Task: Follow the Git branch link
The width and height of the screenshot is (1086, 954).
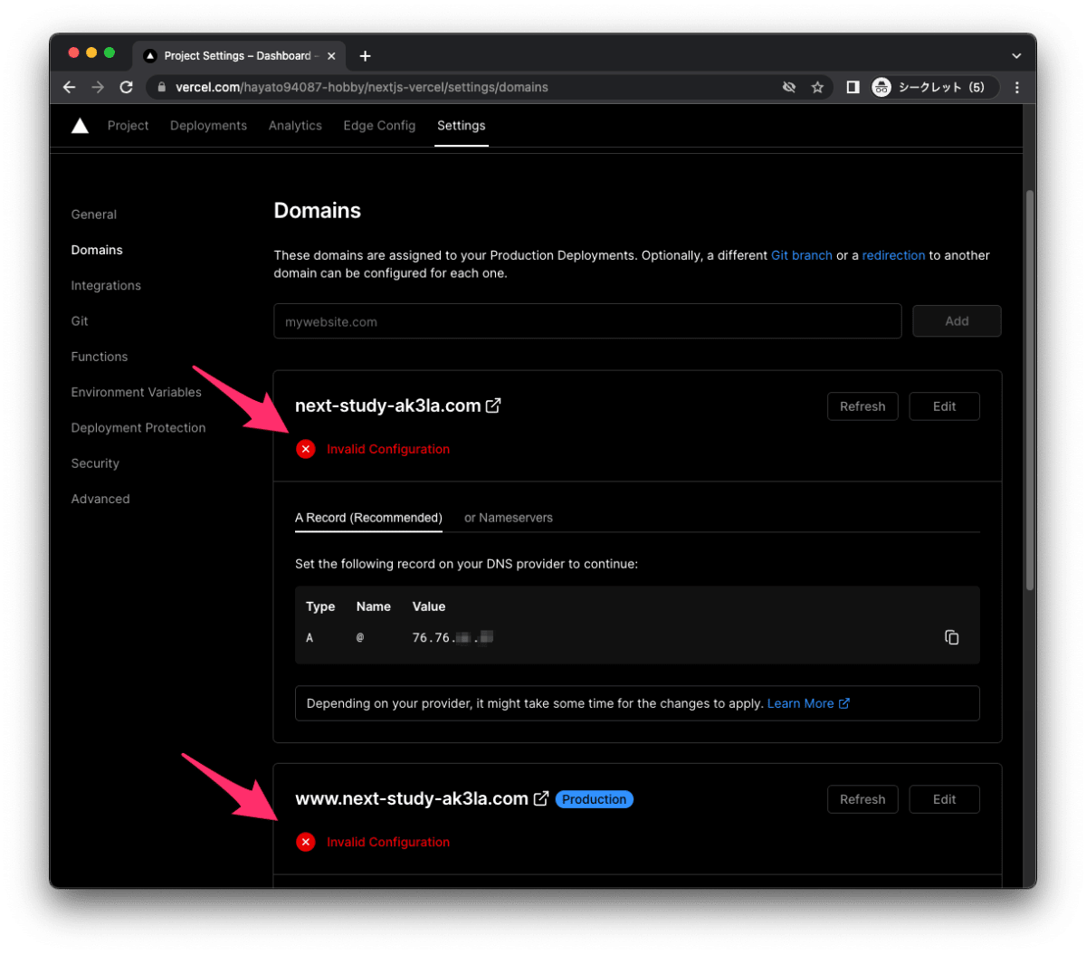Action: pos(802,255)
